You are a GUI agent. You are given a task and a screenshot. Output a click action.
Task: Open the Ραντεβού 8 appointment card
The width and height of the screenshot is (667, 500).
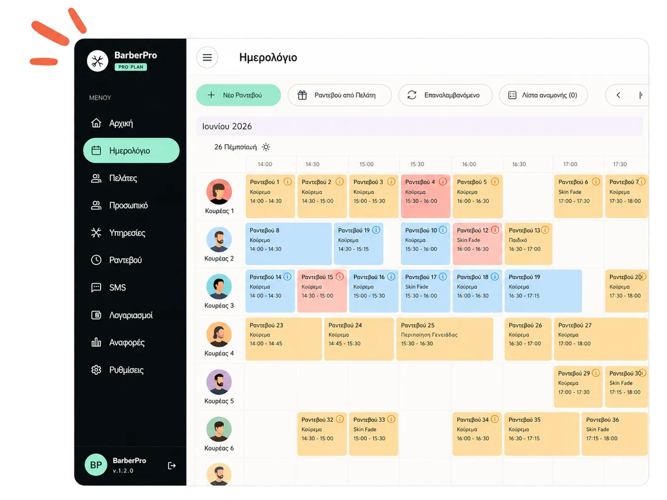pyautogui.click(x=289, y=244)
